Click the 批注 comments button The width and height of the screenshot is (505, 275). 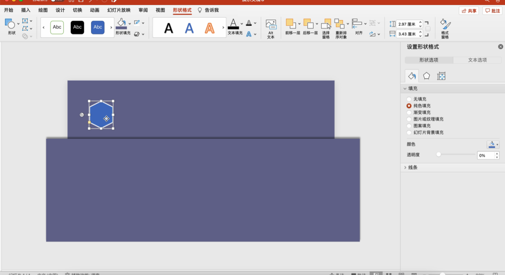click(492, 11)
